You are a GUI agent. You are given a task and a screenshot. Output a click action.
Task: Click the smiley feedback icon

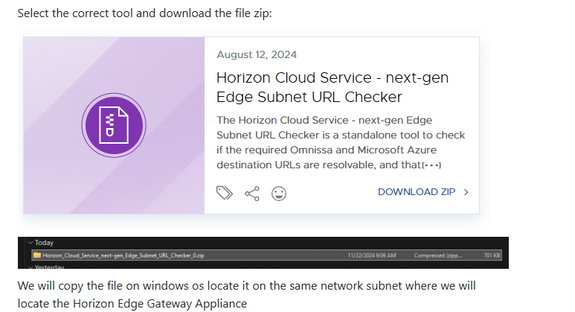(279, 194)
